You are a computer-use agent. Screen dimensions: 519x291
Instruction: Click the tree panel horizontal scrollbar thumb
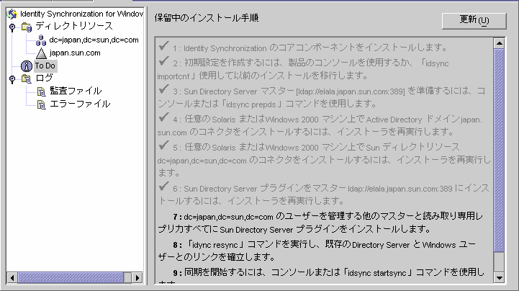point(71,277)
